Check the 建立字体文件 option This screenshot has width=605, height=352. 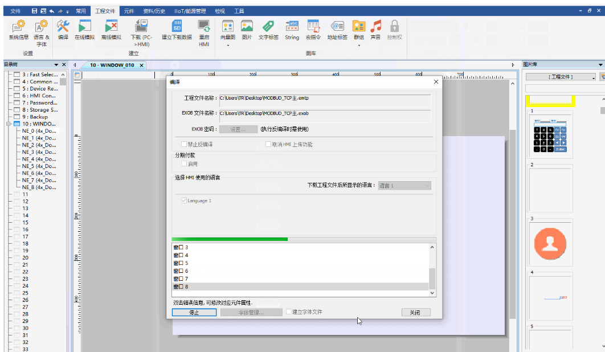tap(289, 312)
